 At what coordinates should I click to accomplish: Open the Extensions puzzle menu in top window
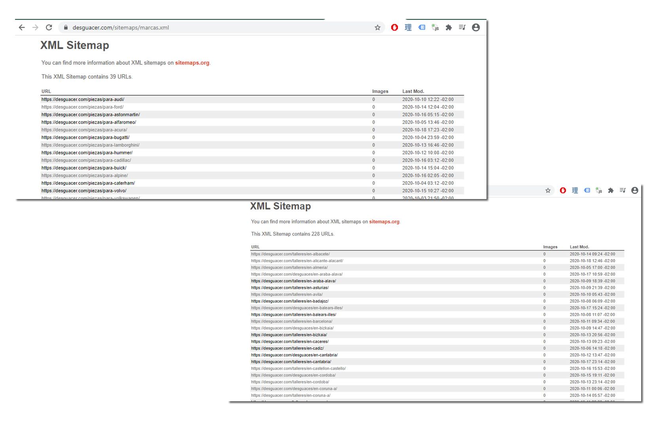[449, 28]
